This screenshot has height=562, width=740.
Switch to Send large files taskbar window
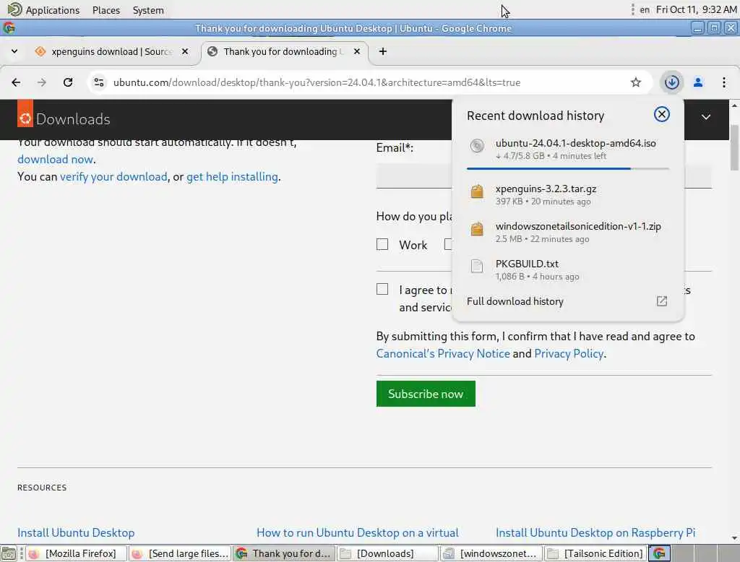point(179,553)
